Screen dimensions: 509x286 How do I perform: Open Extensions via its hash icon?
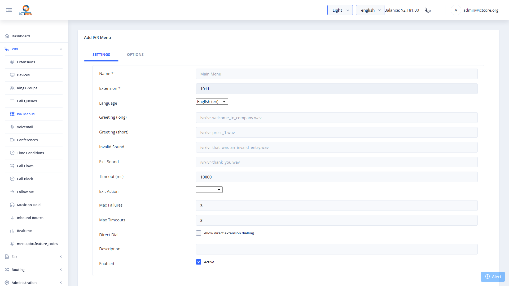point(12,62)
